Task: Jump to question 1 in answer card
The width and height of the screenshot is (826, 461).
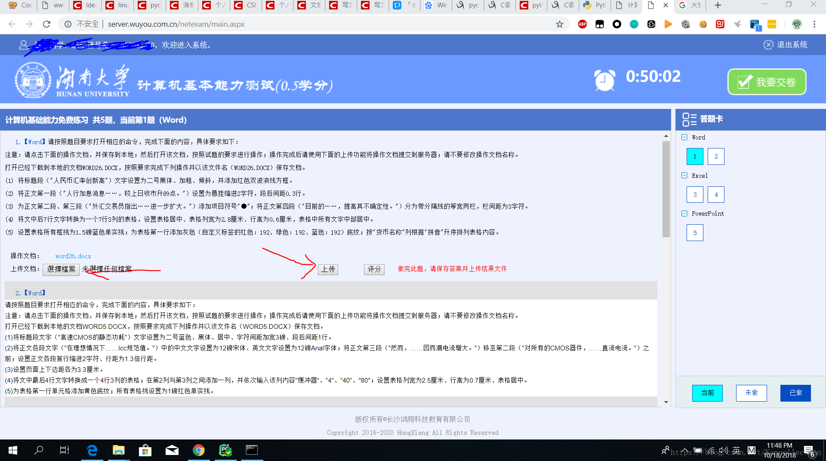Action: click(695, 156)
